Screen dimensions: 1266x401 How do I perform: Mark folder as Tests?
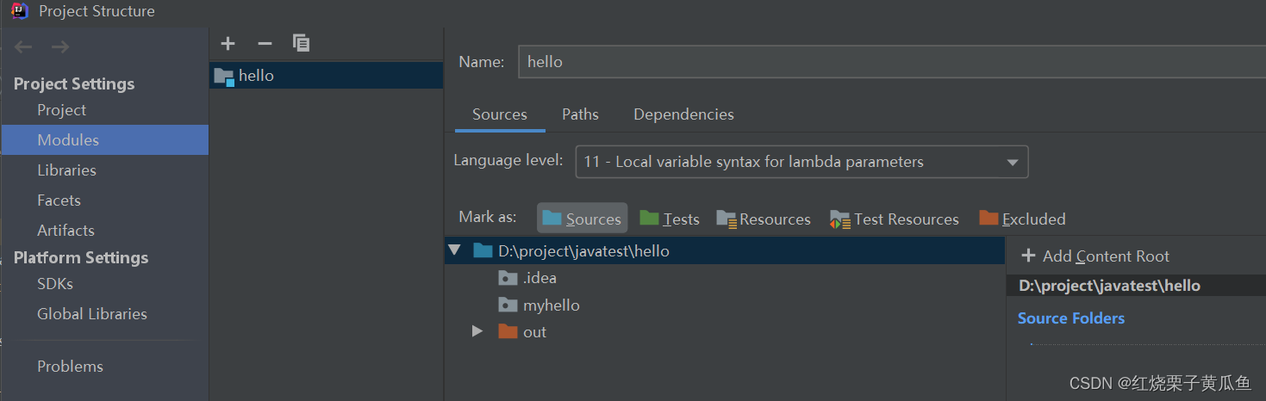coord(670,219)
